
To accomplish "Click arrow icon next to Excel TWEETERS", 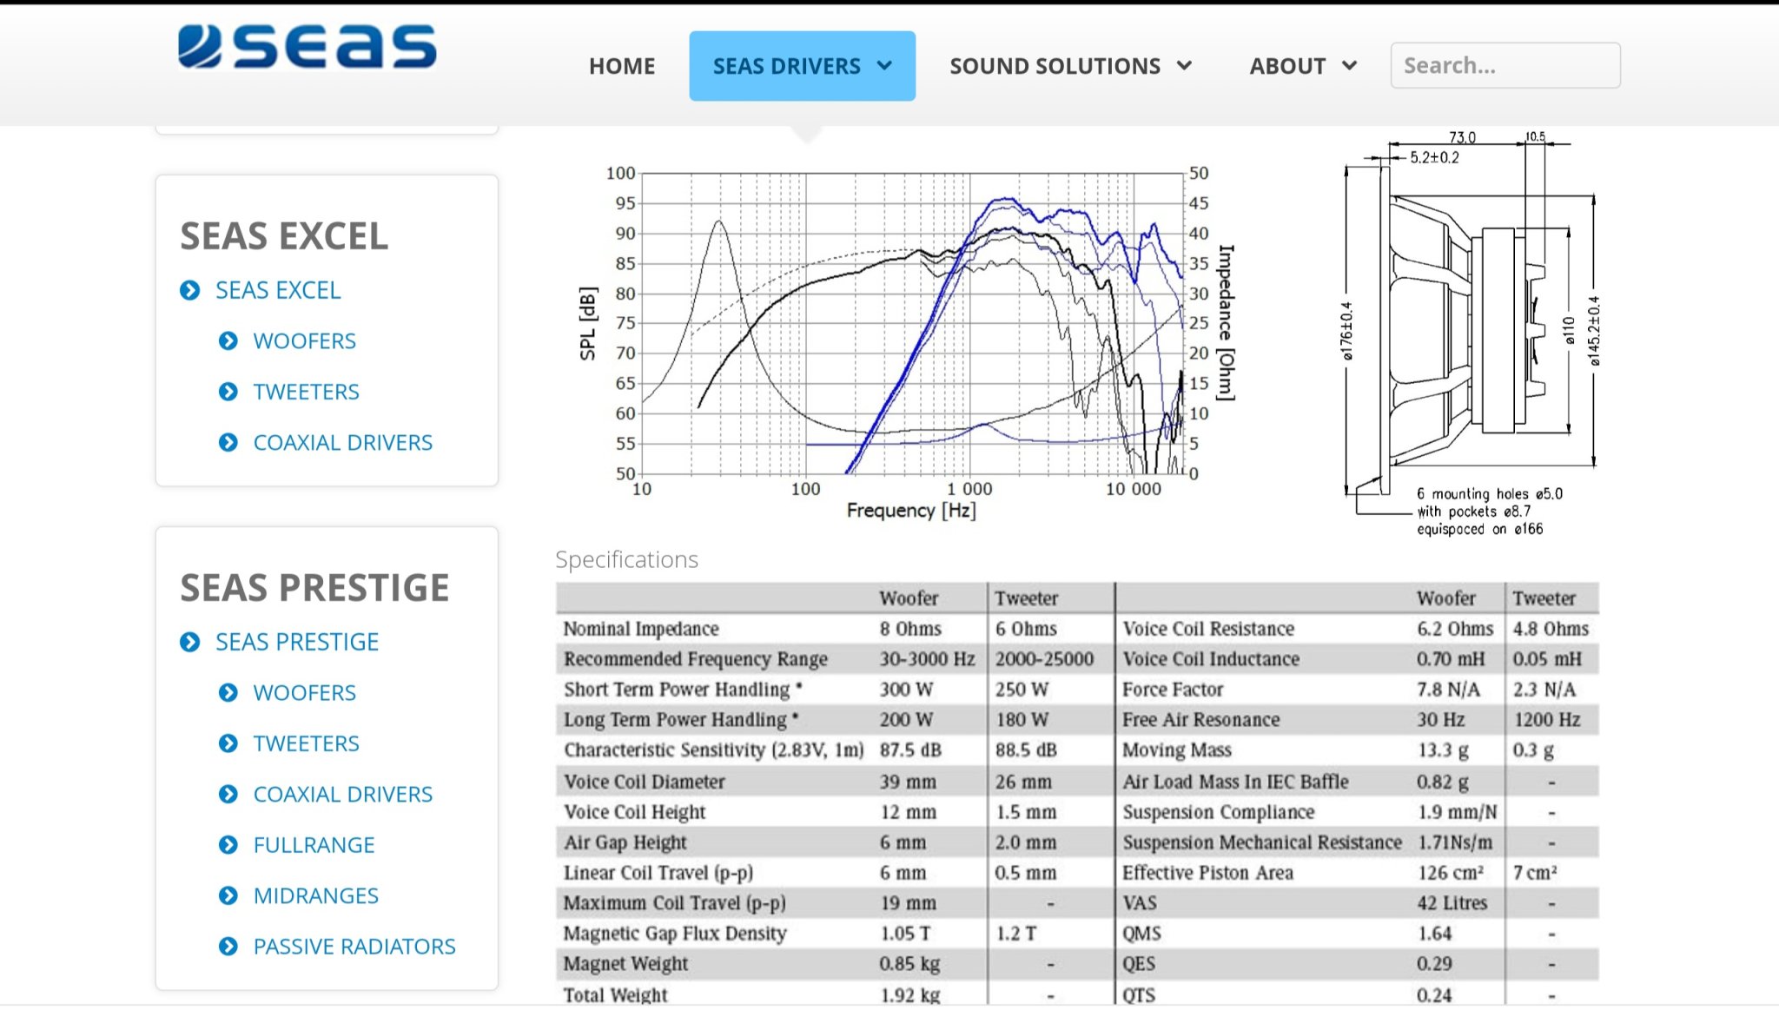I will point(228,392).
